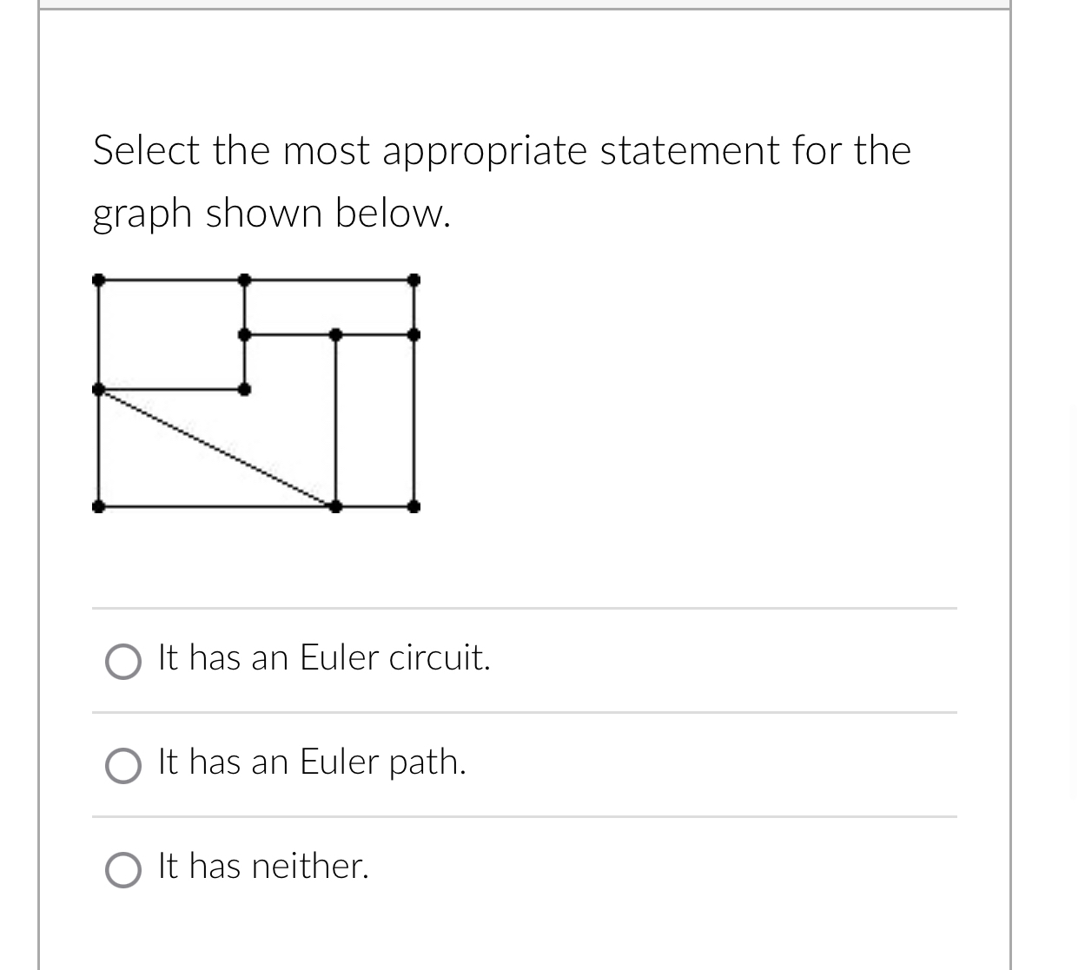The image size is (1085, 970).
Task: Click the bottom-right vertex of the graph
Action: 413,506
